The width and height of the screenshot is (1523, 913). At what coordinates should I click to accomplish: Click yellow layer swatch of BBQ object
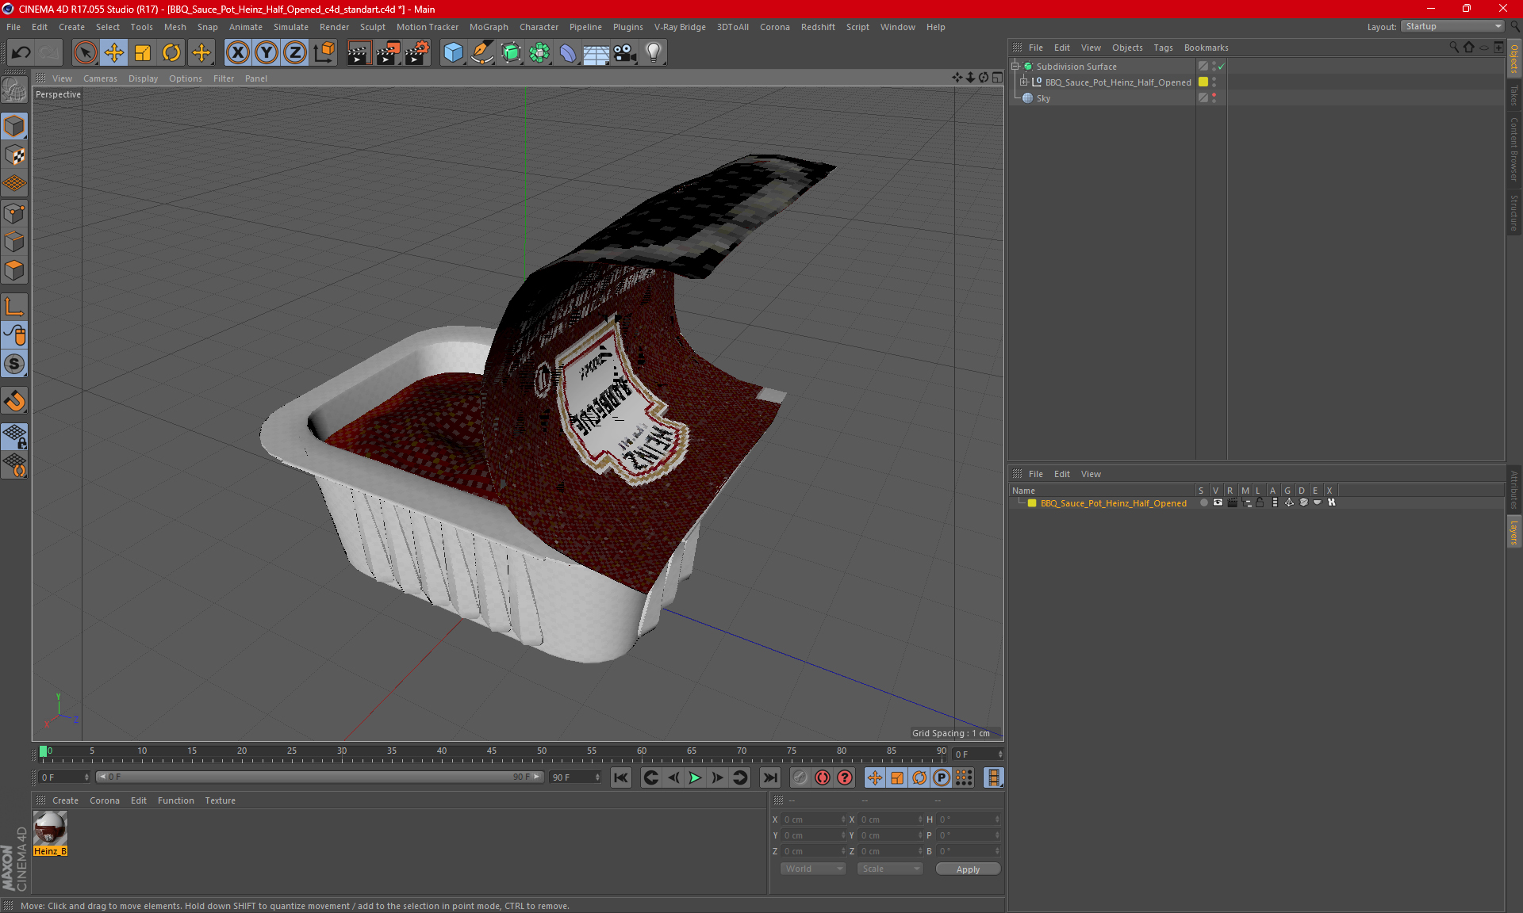pos(1203,82)
